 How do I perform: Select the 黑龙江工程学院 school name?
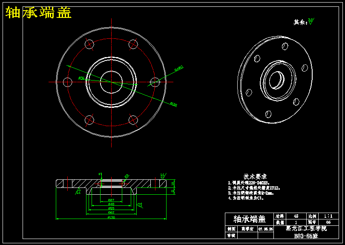click(306, 229)
